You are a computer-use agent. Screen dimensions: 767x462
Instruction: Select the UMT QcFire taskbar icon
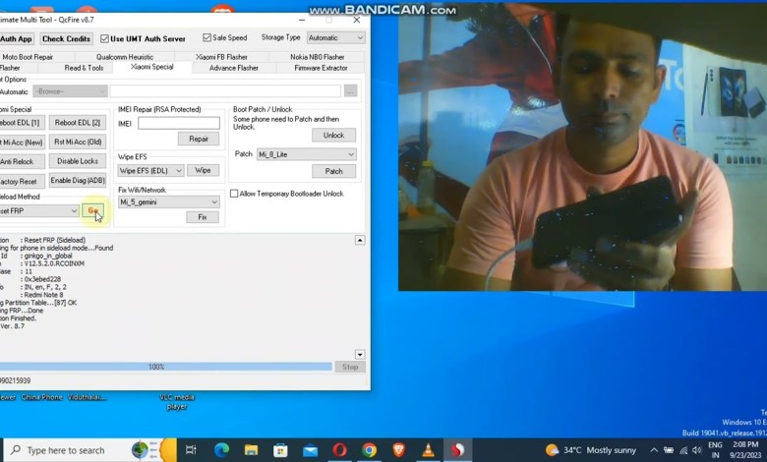[x=458, y=450]
